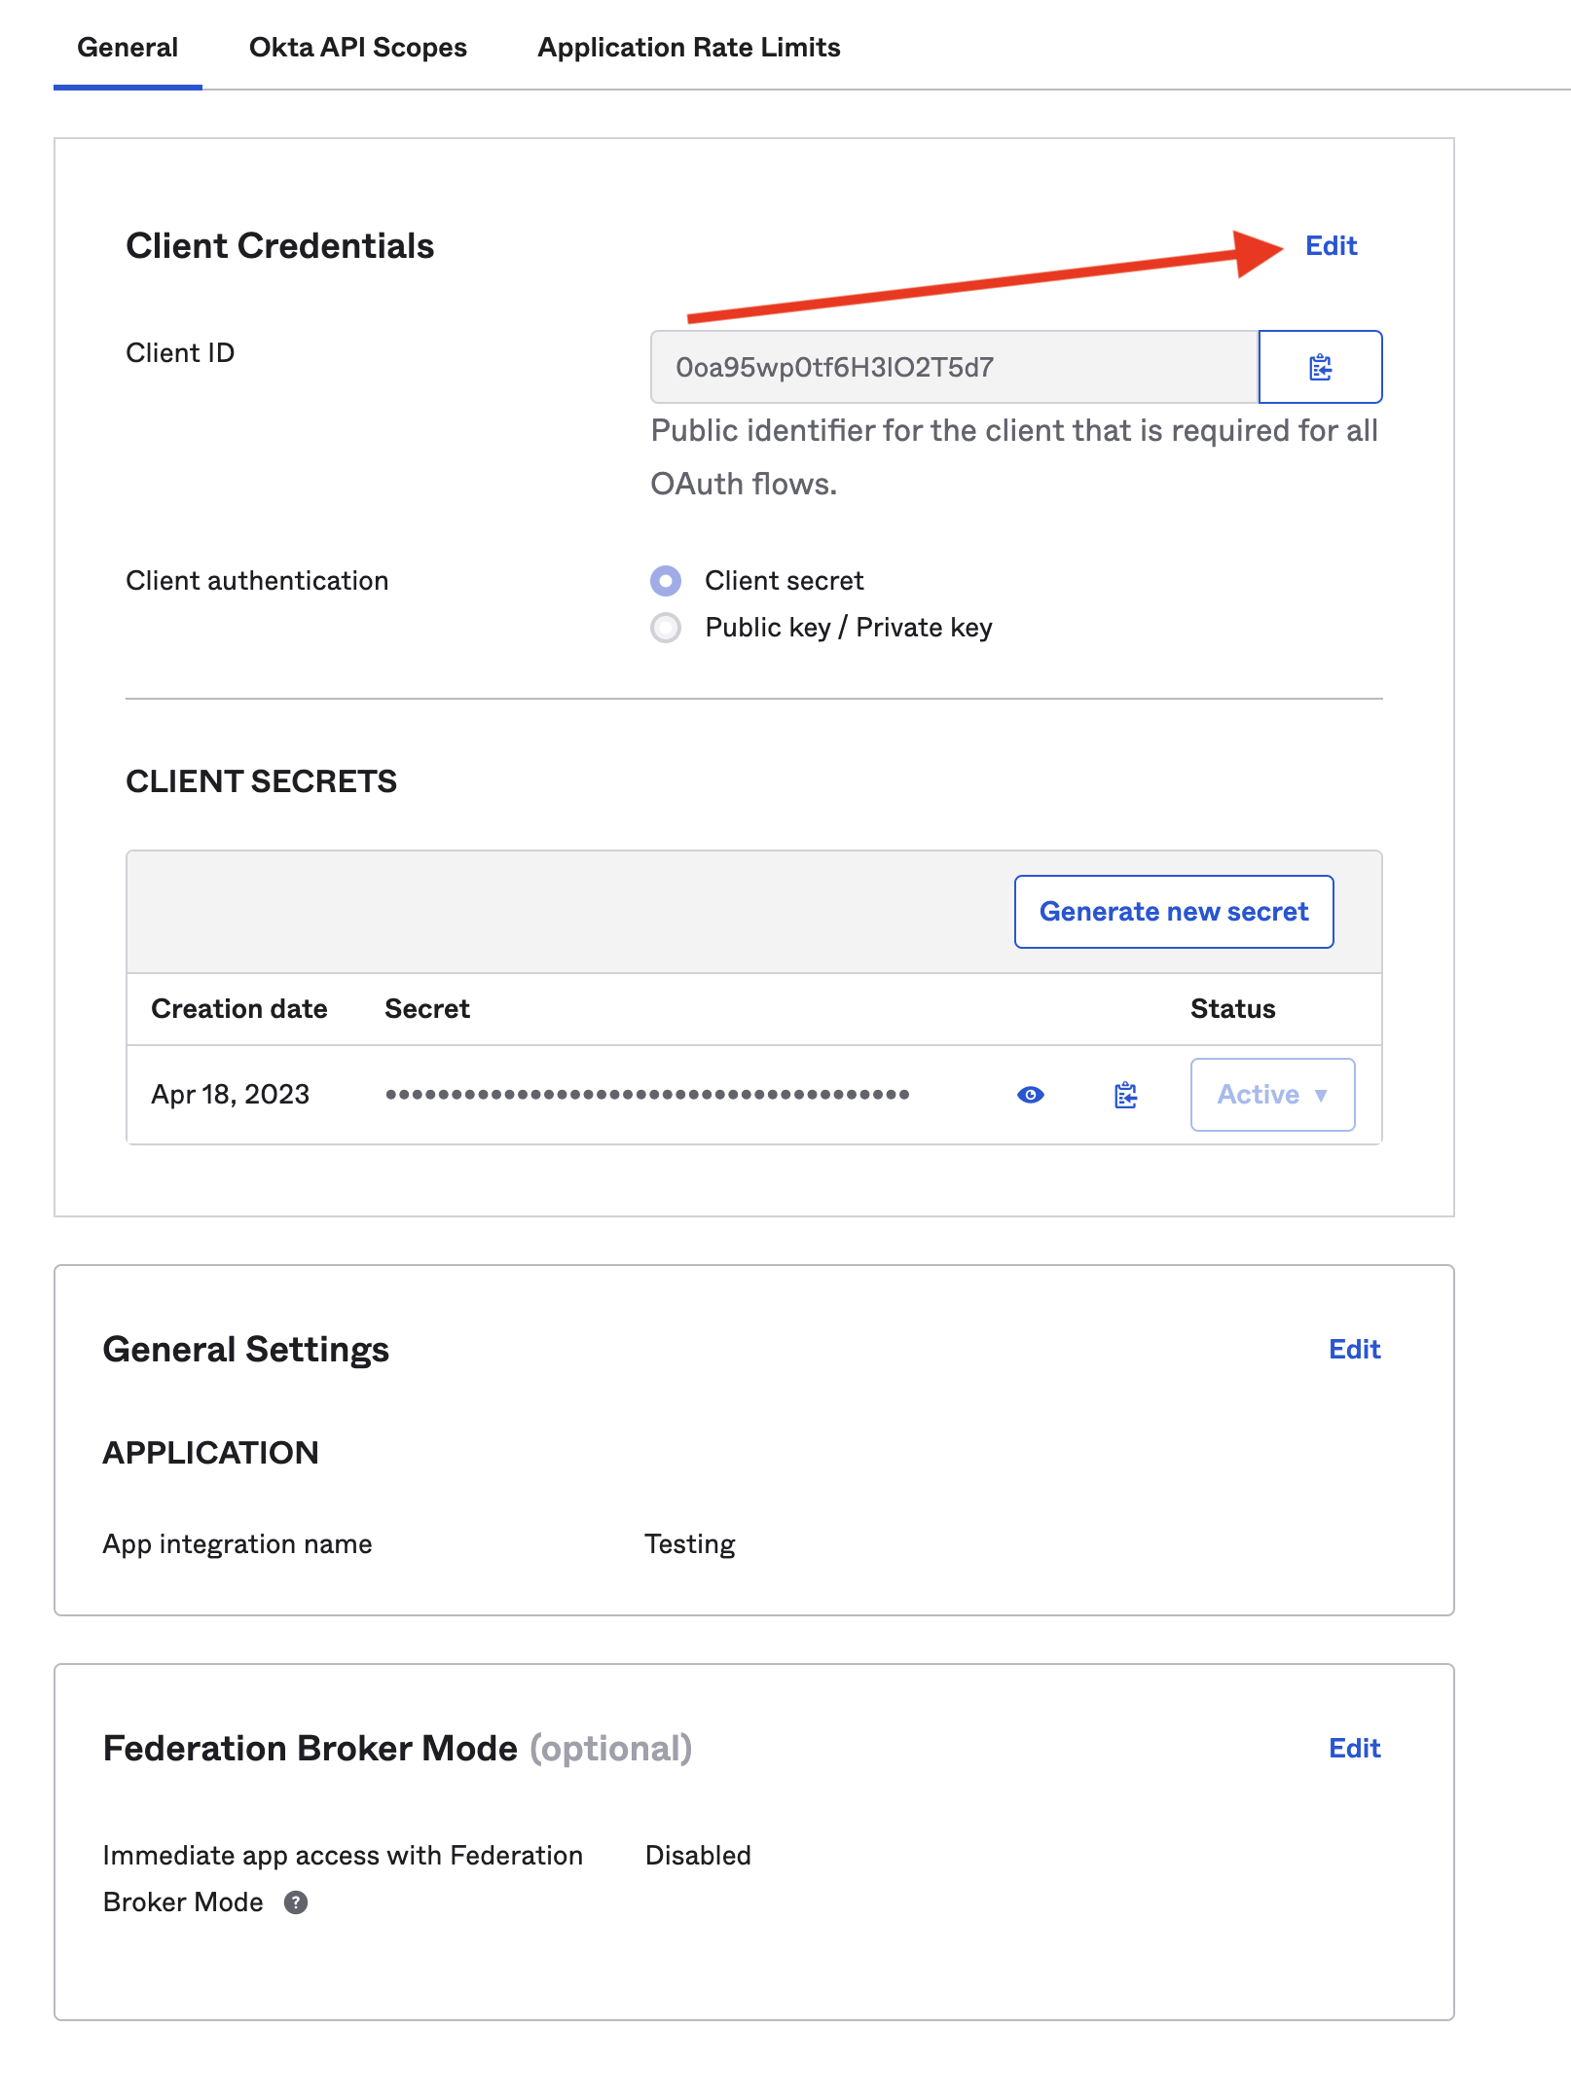Open the Application Rate Limits tab
Image resolution: width=1571 pixels, height=2100 pixels.
(688, 48)
